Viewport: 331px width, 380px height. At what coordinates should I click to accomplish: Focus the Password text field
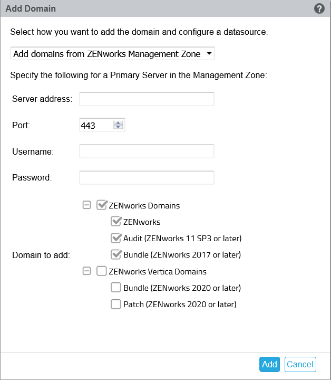click(147, 177)
